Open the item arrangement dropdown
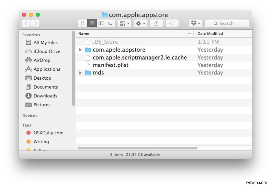 click(125, 23)
